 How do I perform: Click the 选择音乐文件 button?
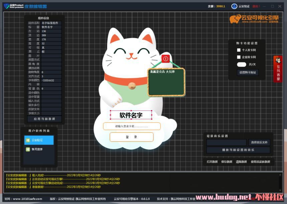click(x=259, y=142)
